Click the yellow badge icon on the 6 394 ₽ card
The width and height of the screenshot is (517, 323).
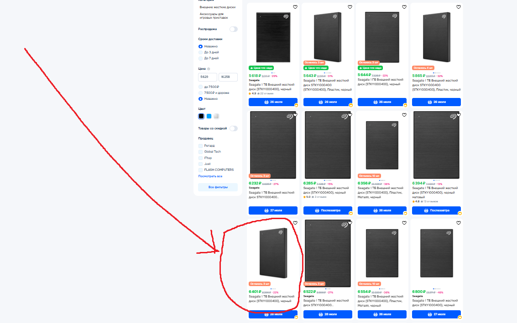[x=460, y=213]
